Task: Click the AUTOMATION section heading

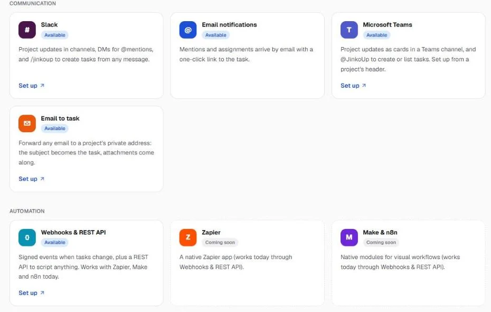Action: coord(27,211)
